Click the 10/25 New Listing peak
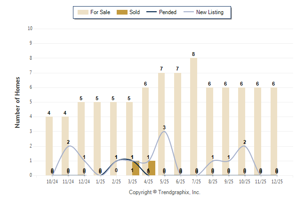 [x=245, y=146]
